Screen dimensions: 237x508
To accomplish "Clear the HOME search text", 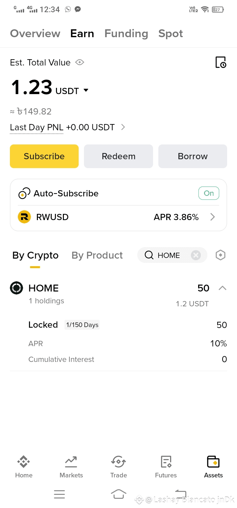I will coord(196,255).
